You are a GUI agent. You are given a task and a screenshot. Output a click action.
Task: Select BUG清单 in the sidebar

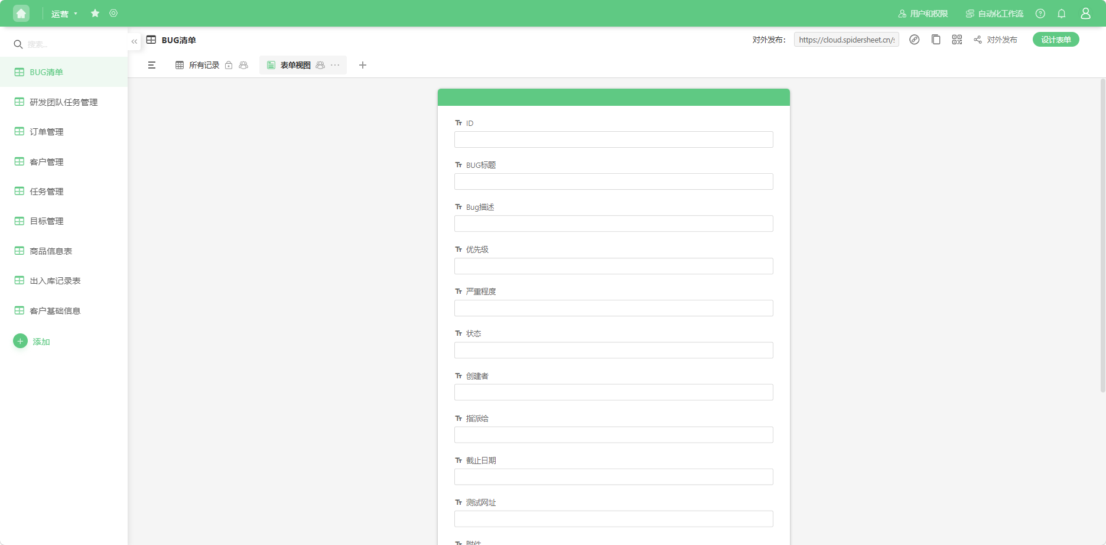coord(64,72)
